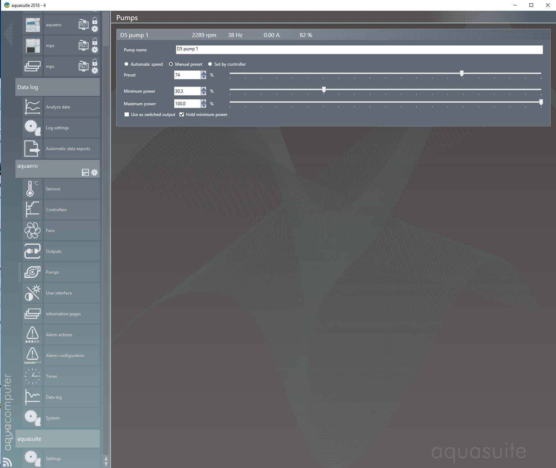Image resolution: width=556 pixels, height=468 pixels.
Task: Open the System gear icon
Action: coord(32,418)
